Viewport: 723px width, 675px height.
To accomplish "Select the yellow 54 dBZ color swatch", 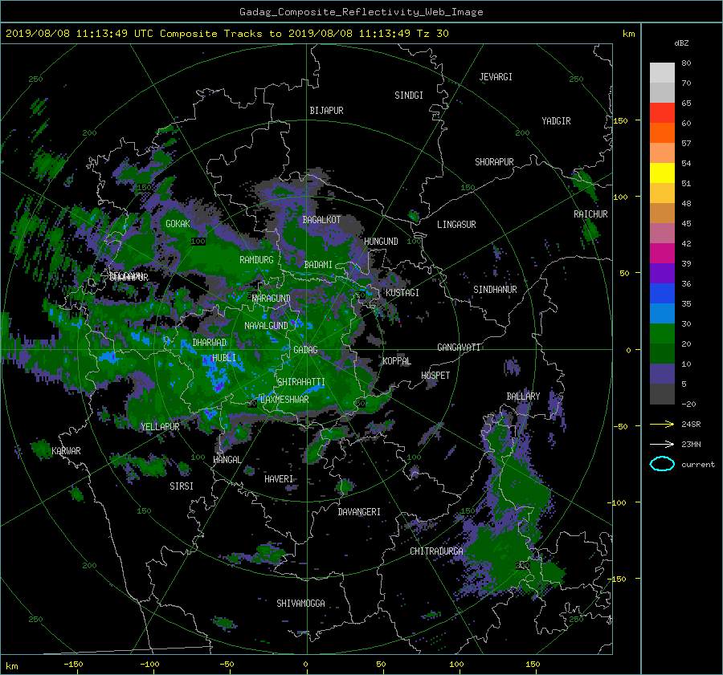I will coord(662,173).
